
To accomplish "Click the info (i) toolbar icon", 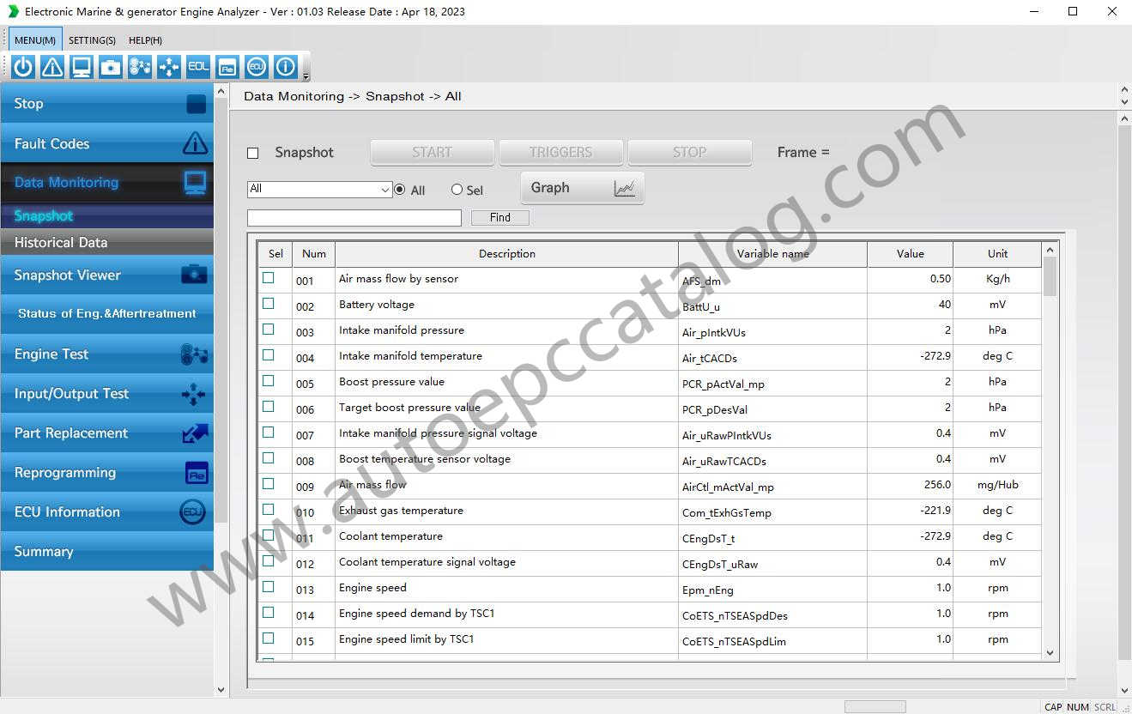I will pos(286,67).
